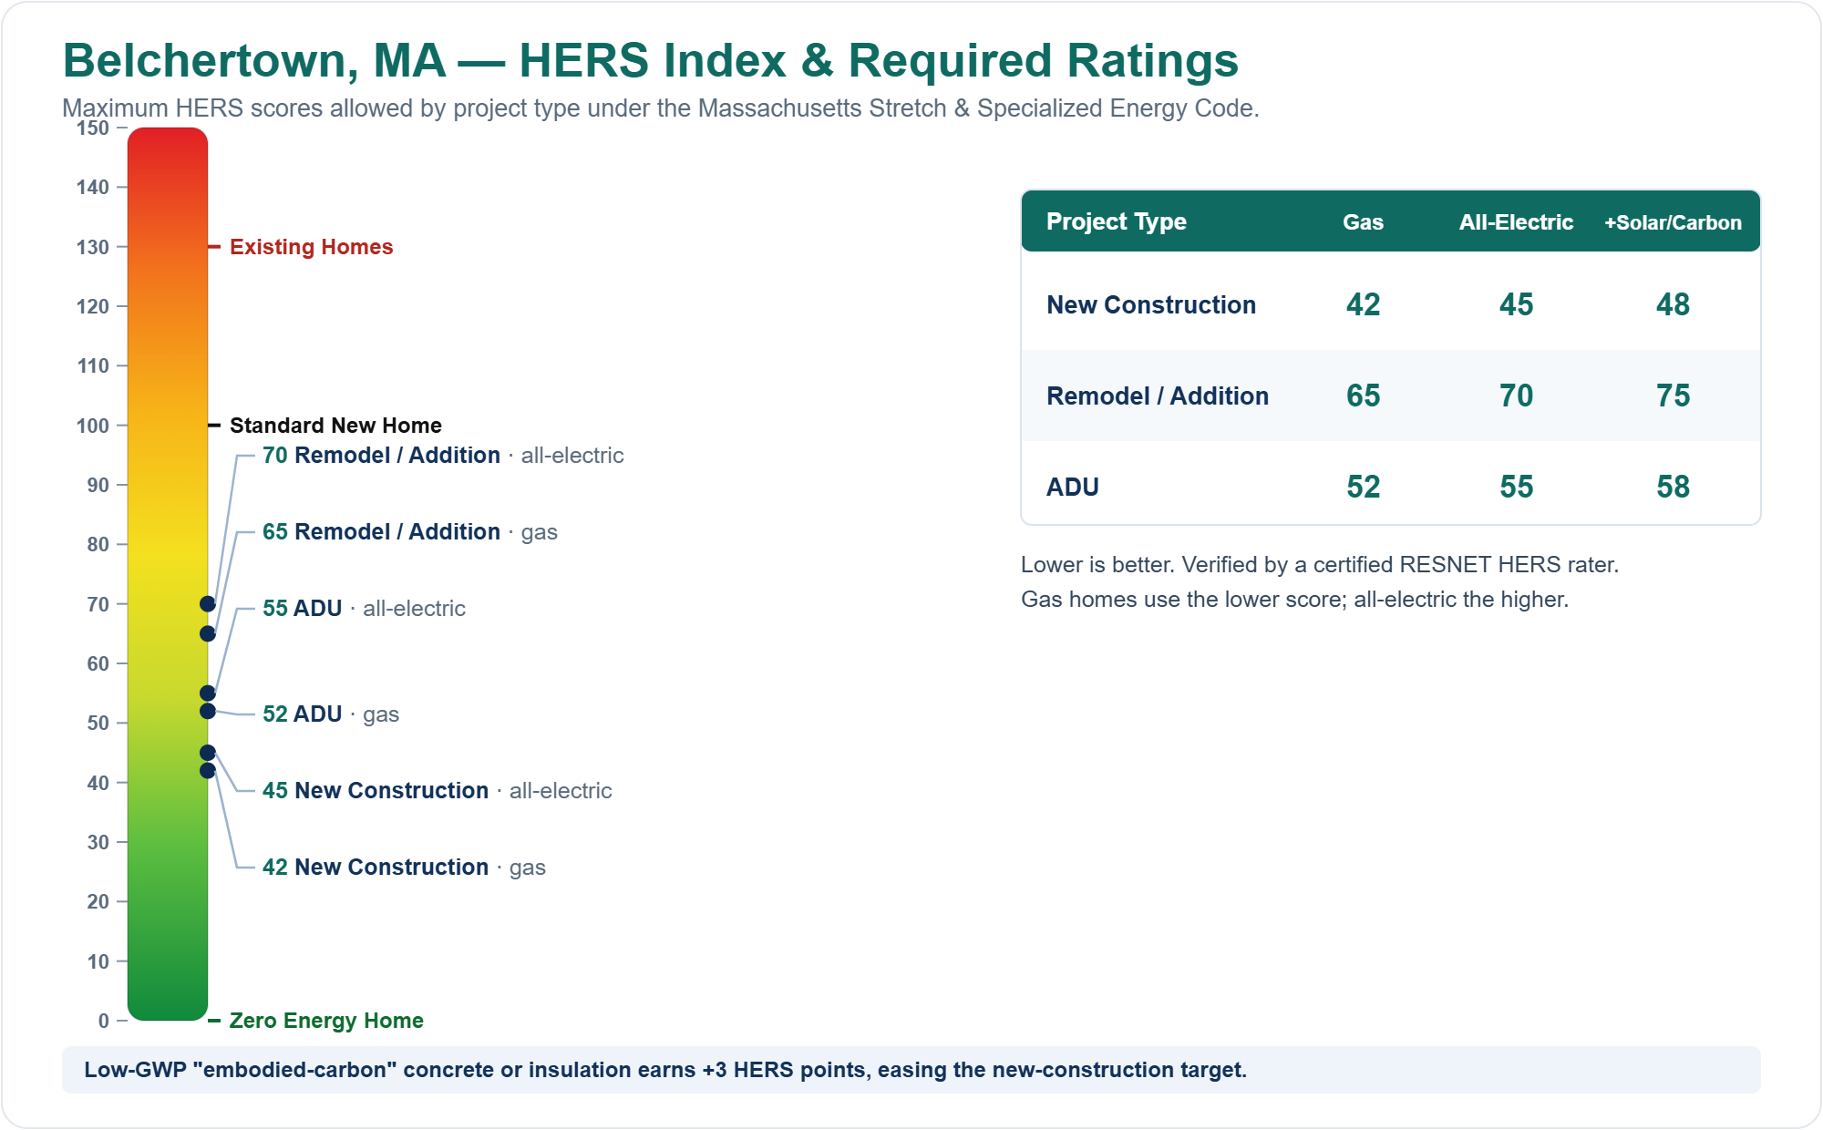Click the 'Zero Energy Home' scale label

pos(326,1021)
